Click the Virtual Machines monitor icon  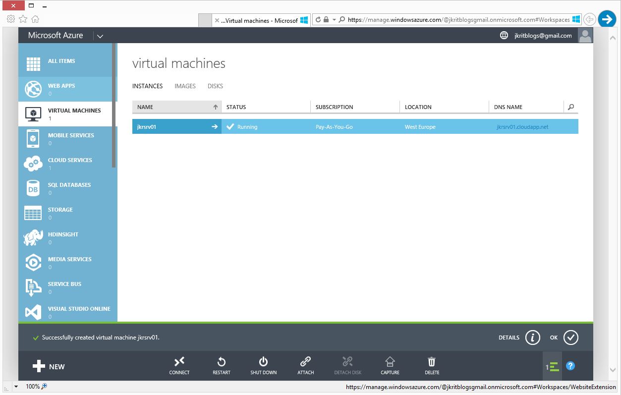[33, 114]
